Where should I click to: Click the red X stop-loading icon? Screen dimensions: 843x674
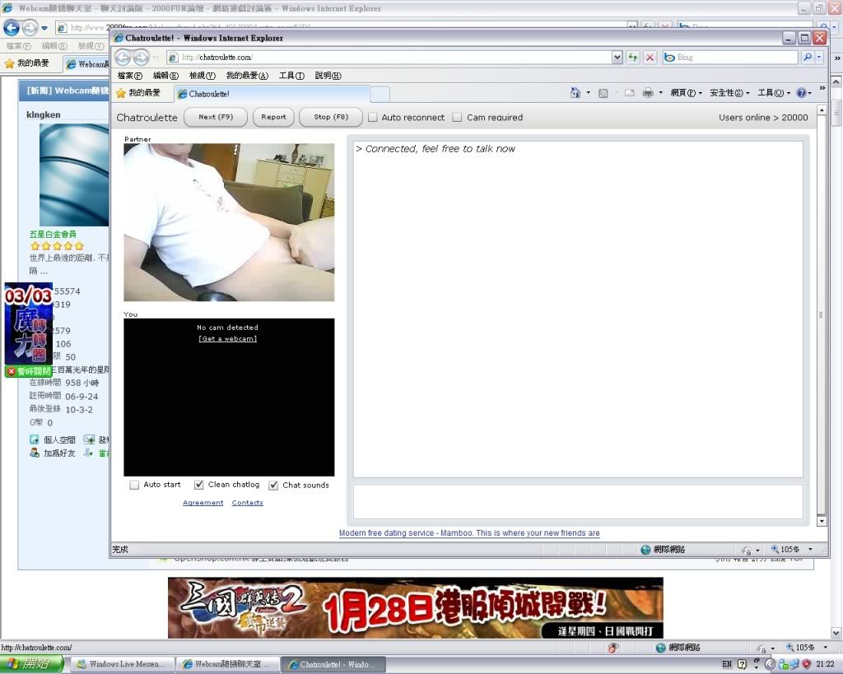(650, 58)
